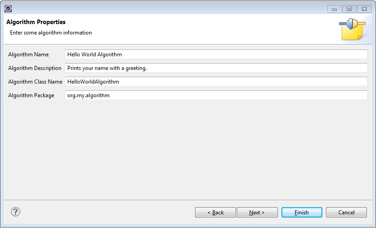
Task: Click the gear window icon in title bar
Action: point(8,9)
